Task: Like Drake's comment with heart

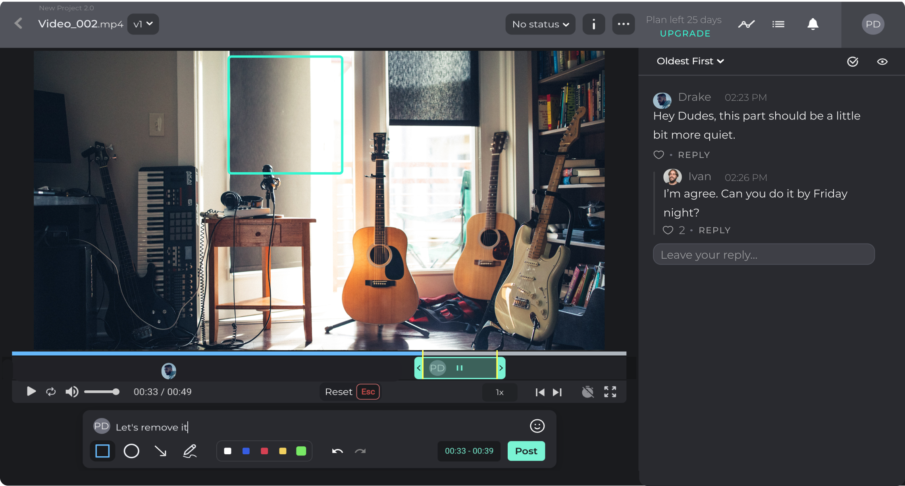Action: 659,155
